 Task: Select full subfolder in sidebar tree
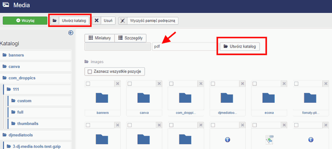pos(39,112)
